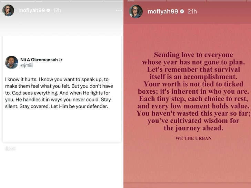
Task: Click Nii A Okromansah Jr avatar in tweet
Action: (x=12, y=62)
